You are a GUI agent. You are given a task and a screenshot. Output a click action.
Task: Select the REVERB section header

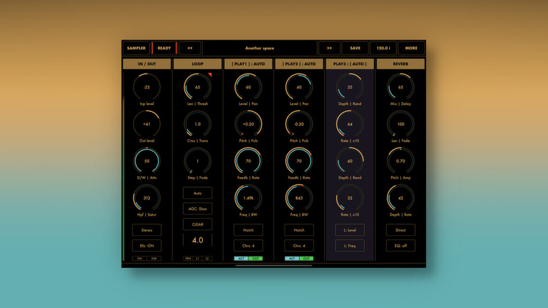[400, 64]
